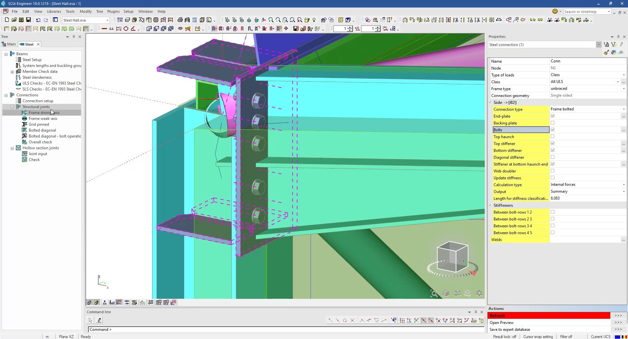Expand the Output dropdown showing Summary
Screen dimensions: 628x339
click(623, 192)
